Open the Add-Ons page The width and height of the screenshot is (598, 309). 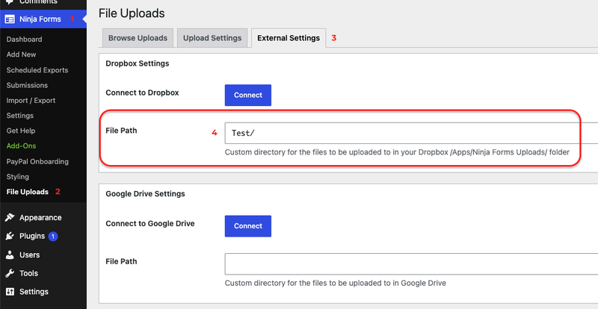(x=21, y=146)
